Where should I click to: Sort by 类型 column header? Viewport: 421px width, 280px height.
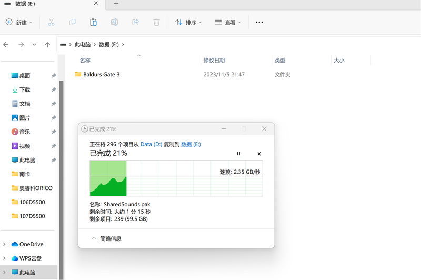point(280,61)
